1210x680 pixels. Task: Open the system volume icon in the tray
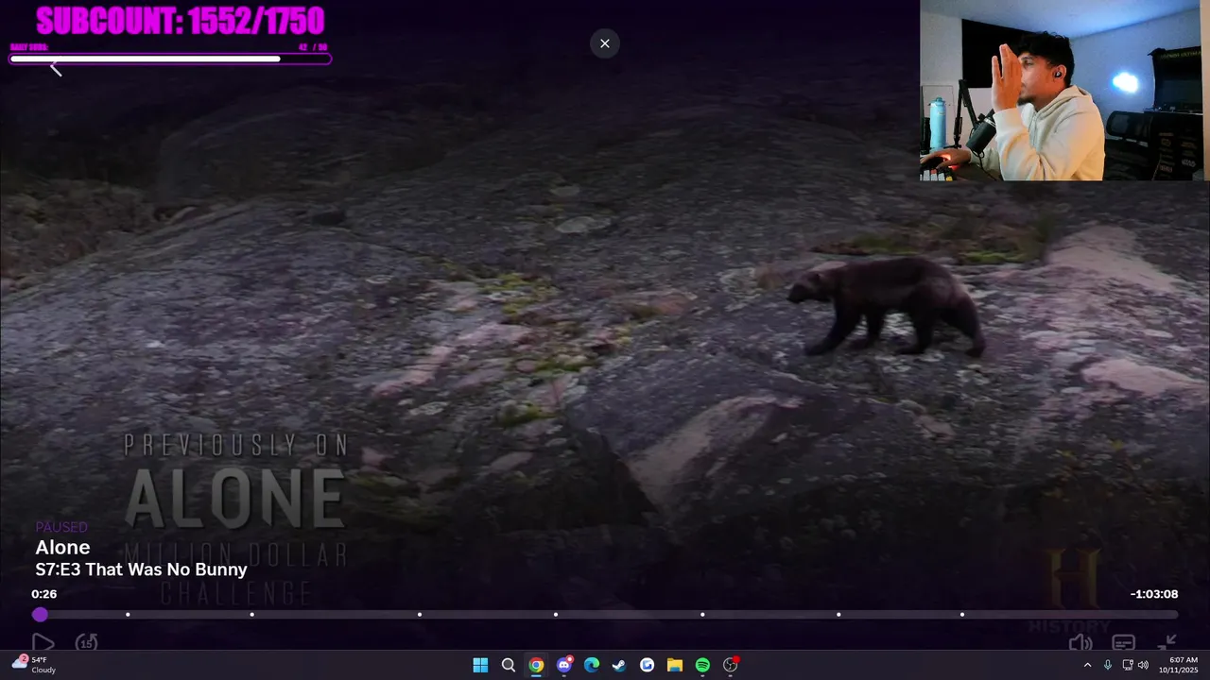click(x=1144, y=665)
